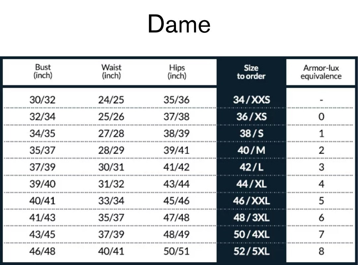Pick the 40 / M size cell
Viewport: 358px width, 265px height.
point(251,150)
